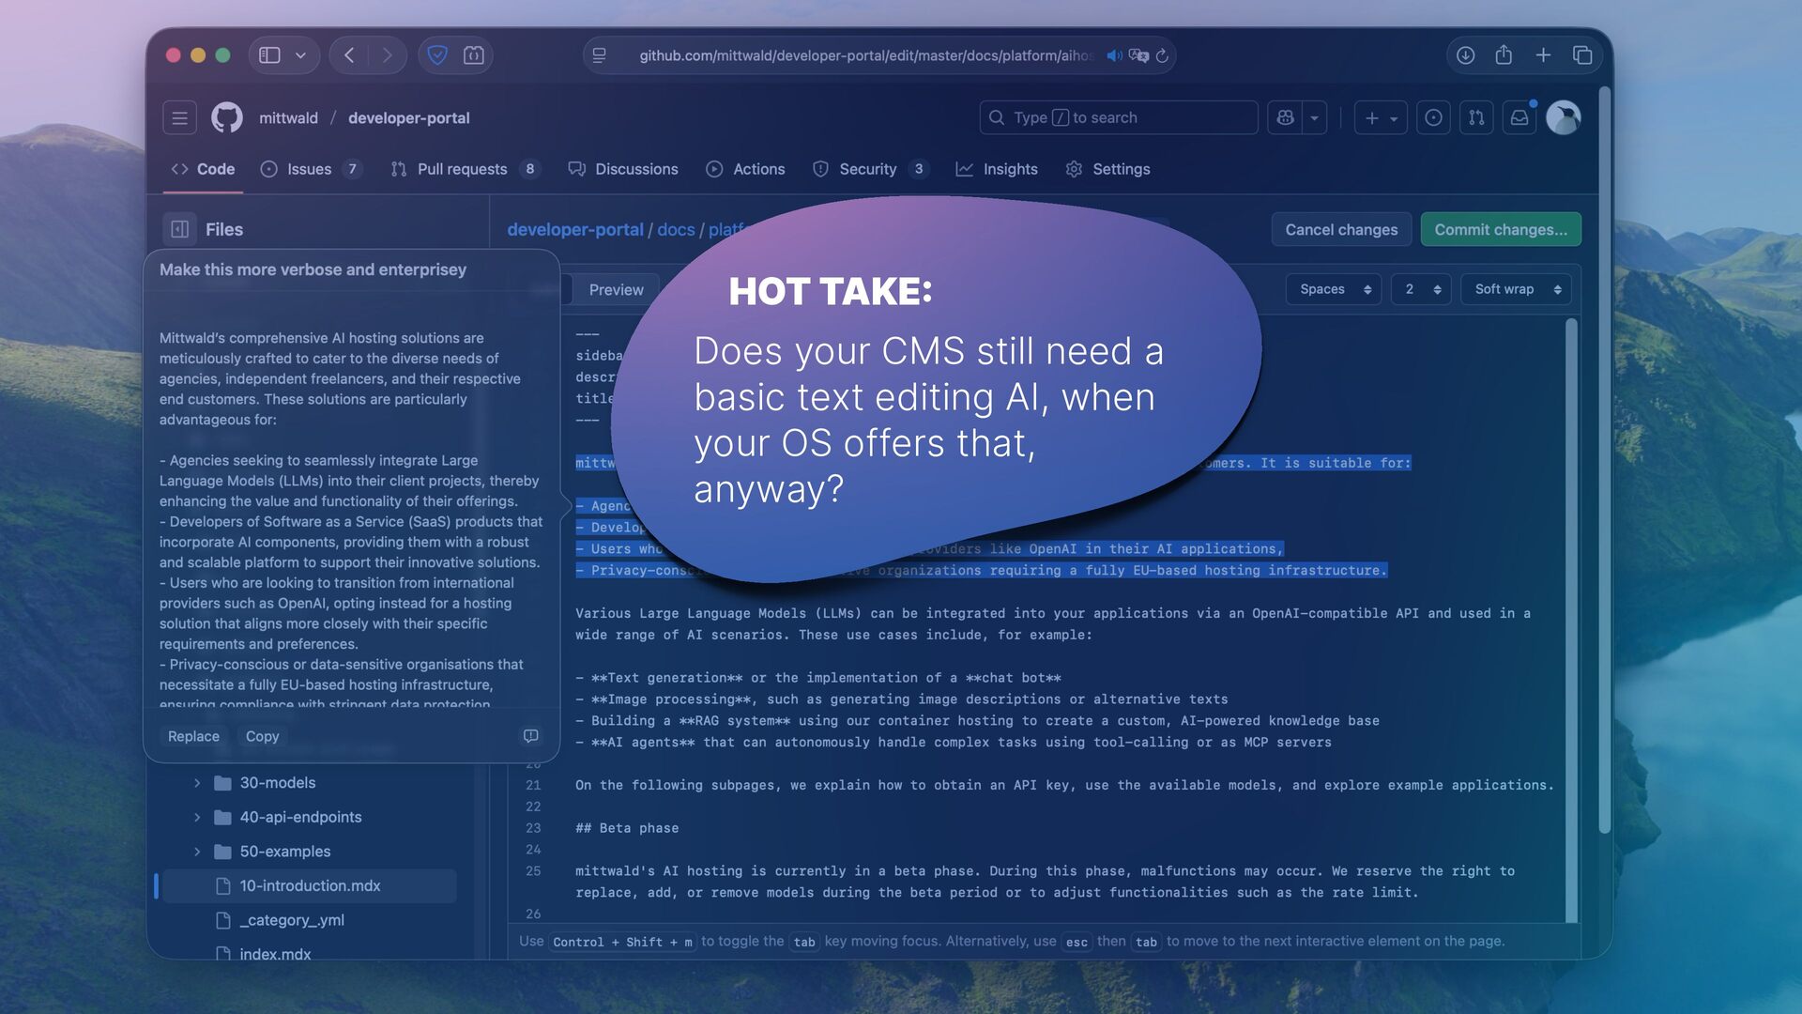The image size is (1802, 1014).
Task: Mute tab audio speaker icon
Action: (1114, 55)
